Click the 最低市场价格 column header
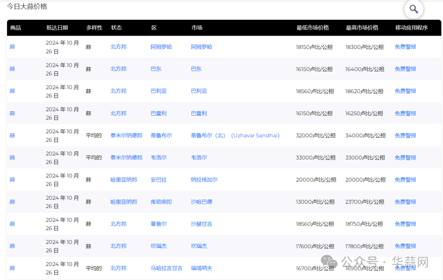Screen dimensions: 443x280 pyautogui.click(x=313, y=27)
